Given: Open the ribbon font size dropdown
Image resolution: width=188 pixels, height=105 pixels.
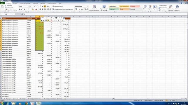Looking at the screenshot, I should (x=33, y=6).
